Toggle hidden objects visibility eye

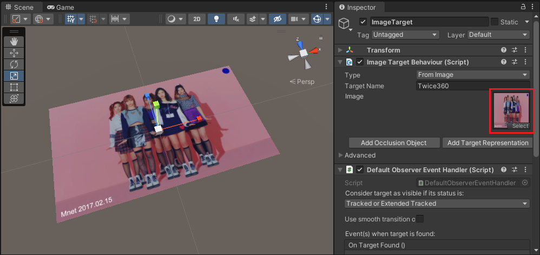278,19
